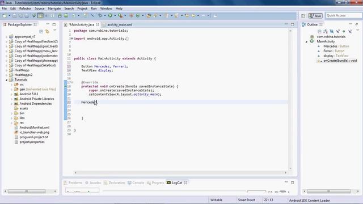
Task: Open the Project menu
Action: tap(82, 8)
